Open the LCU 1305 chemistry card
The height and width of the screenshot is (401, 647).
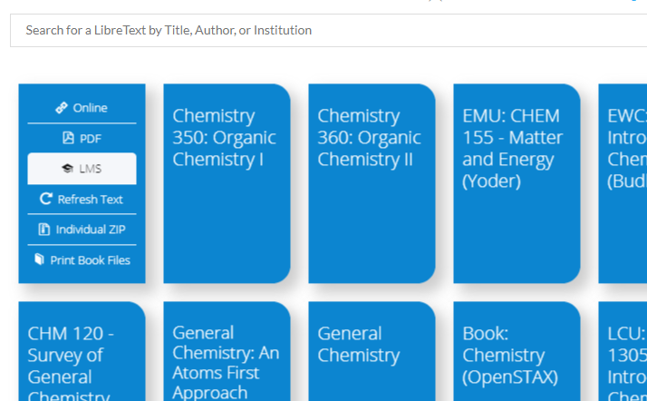coord(625,354)
